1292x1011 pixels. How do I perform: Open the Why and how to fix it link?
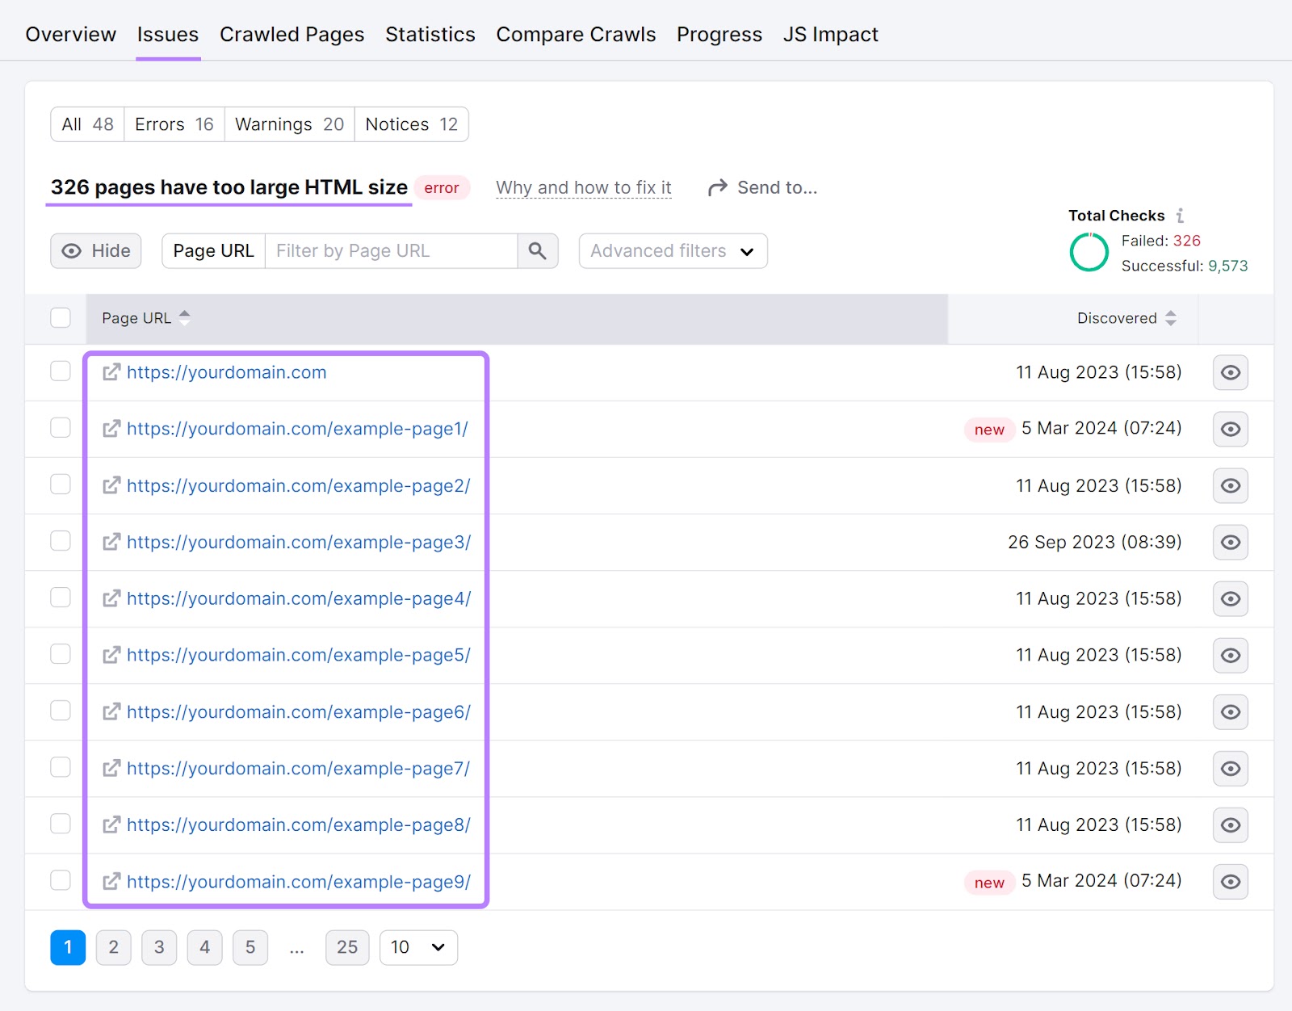583,188
